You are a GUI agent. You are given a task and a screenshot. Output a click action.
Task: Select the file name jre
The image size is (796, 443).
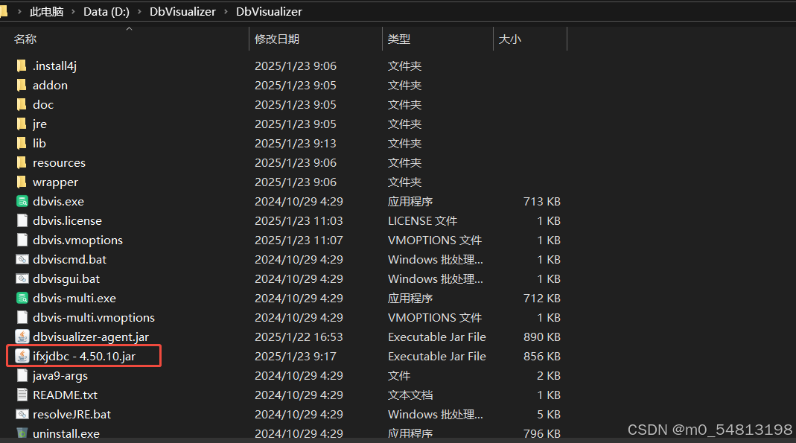[39, 124]
